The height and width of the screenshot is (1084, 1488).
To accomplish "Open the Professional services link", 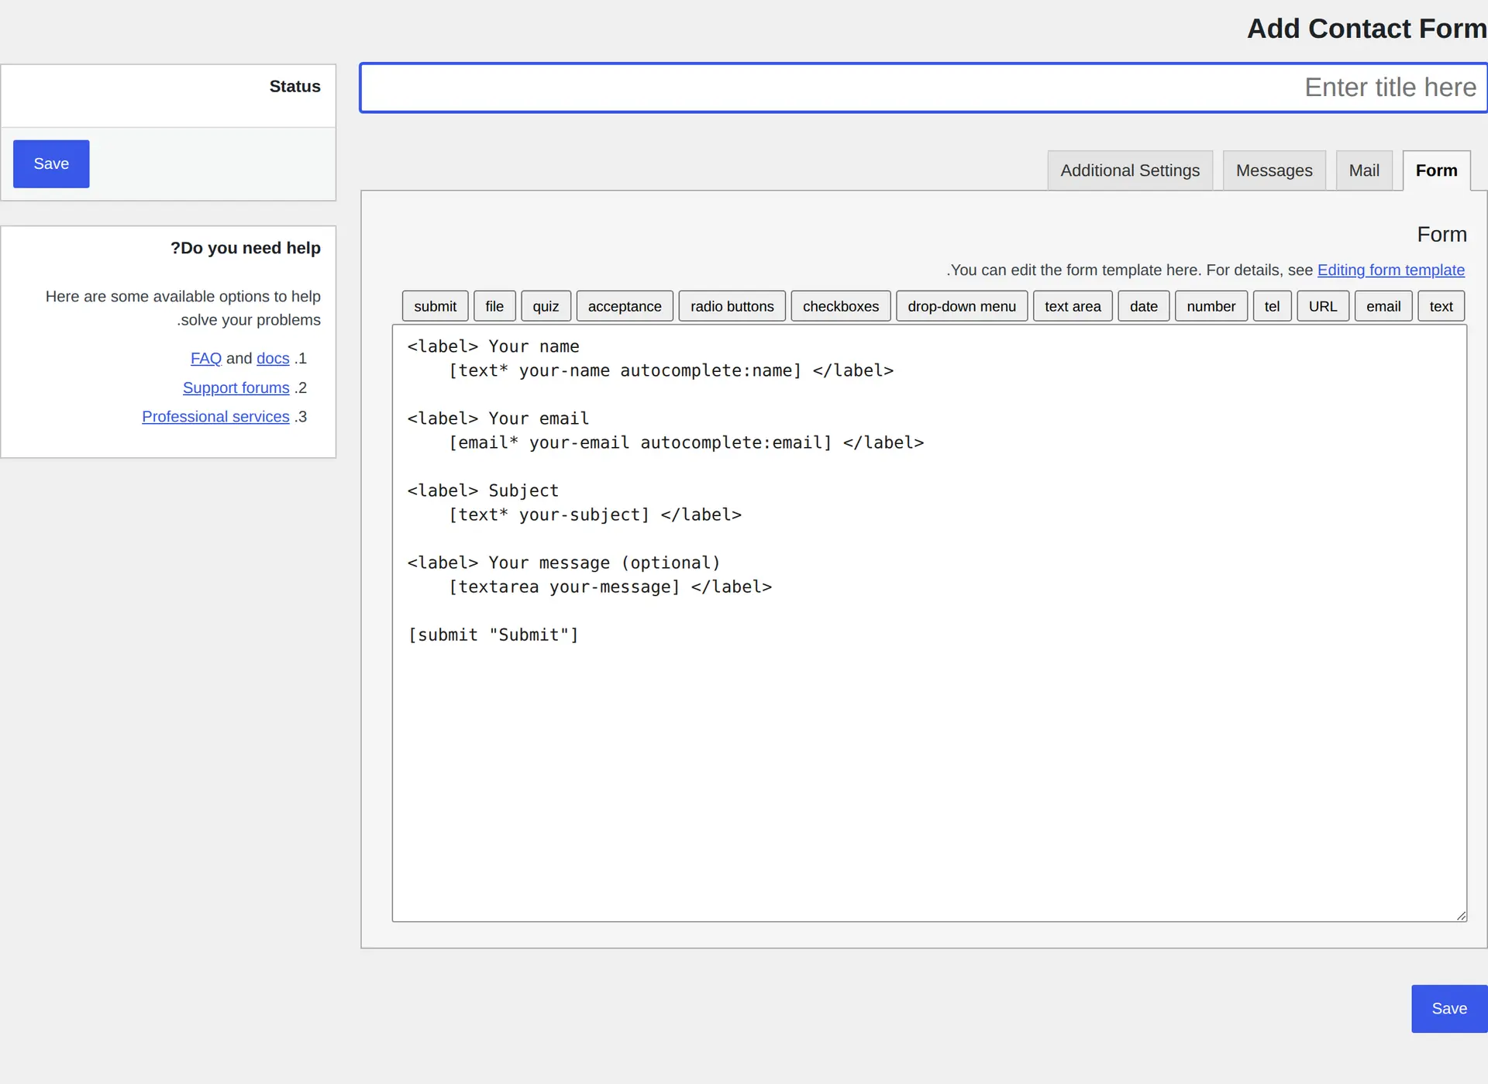I will pos(215,417).
